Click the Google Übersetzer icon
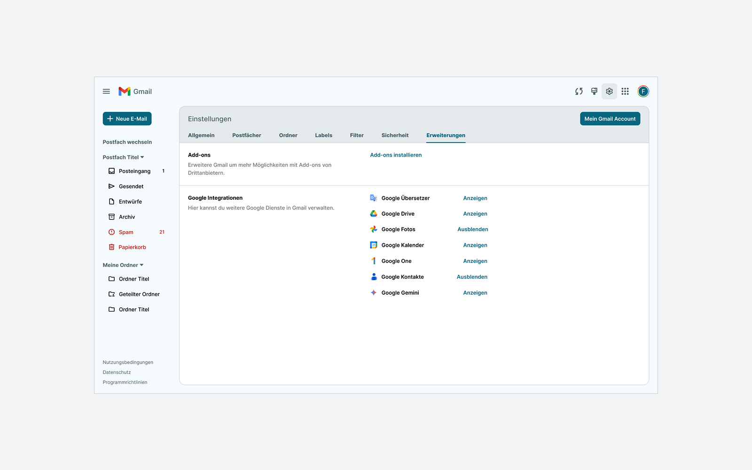The width and height of the screenshot is (752, 470). (x=374, y=198)
